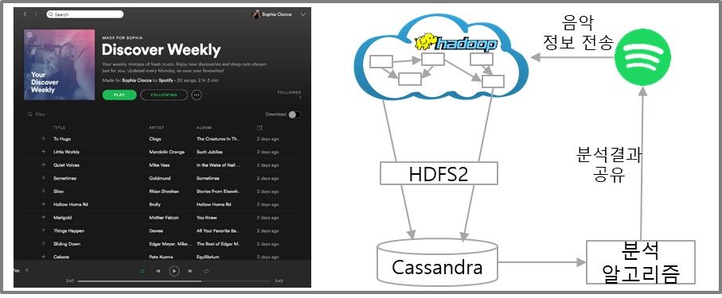722x298 pixels.
Task: Open artist Mandolin Orange
Action: 166,152
